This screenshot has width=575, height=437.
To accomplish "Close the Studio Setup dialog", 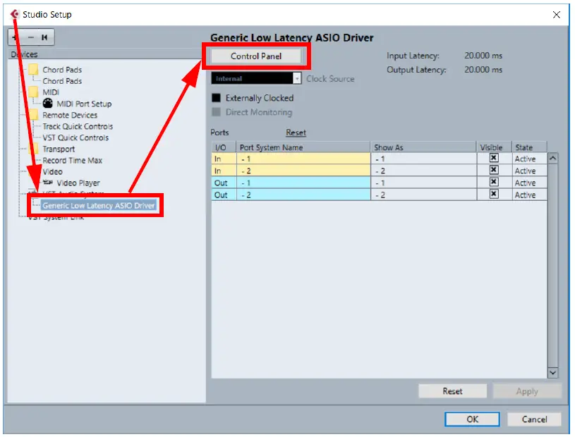I will 556,14.
